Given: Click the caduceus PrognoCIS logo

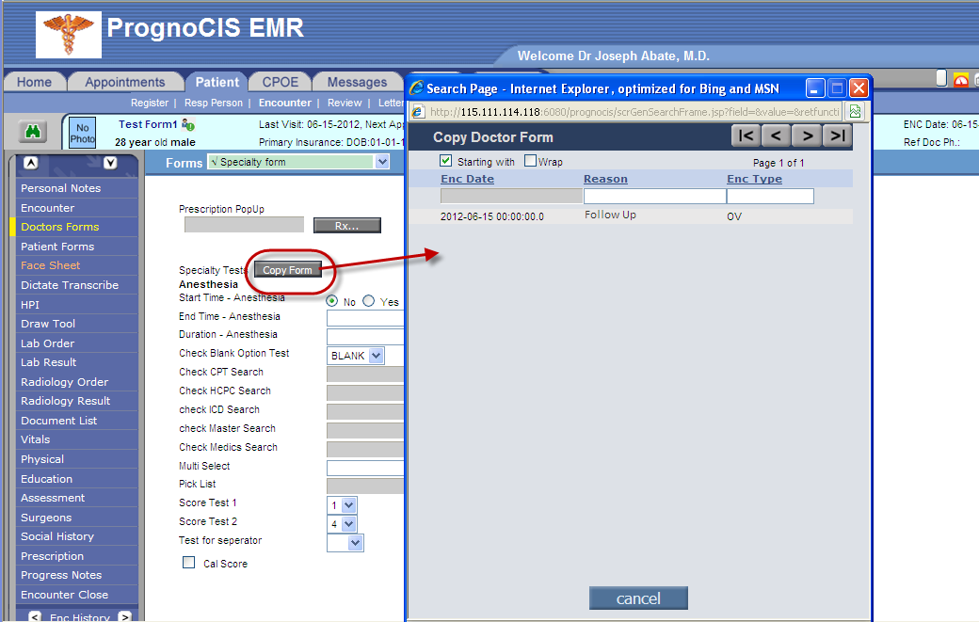Looking at the screenshot, I should [69, 35].
